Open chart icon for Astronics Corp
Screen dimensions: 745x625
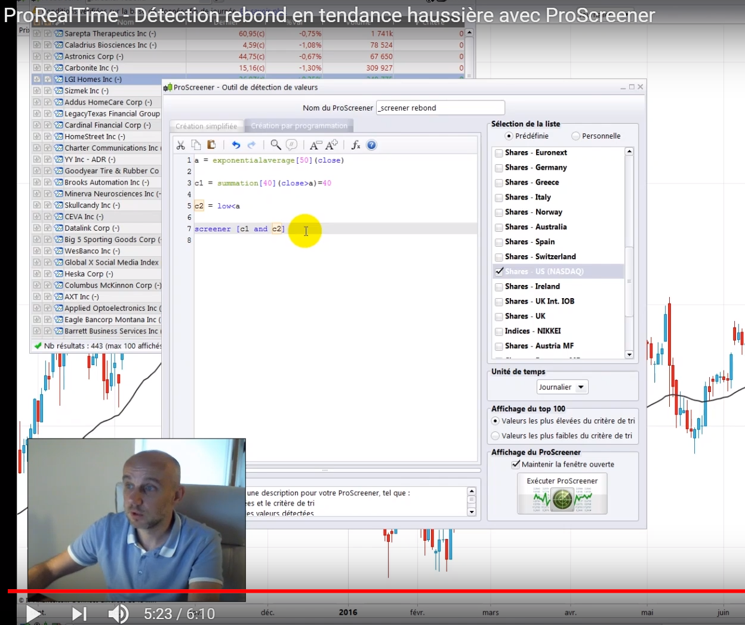(x=59, y=56)
